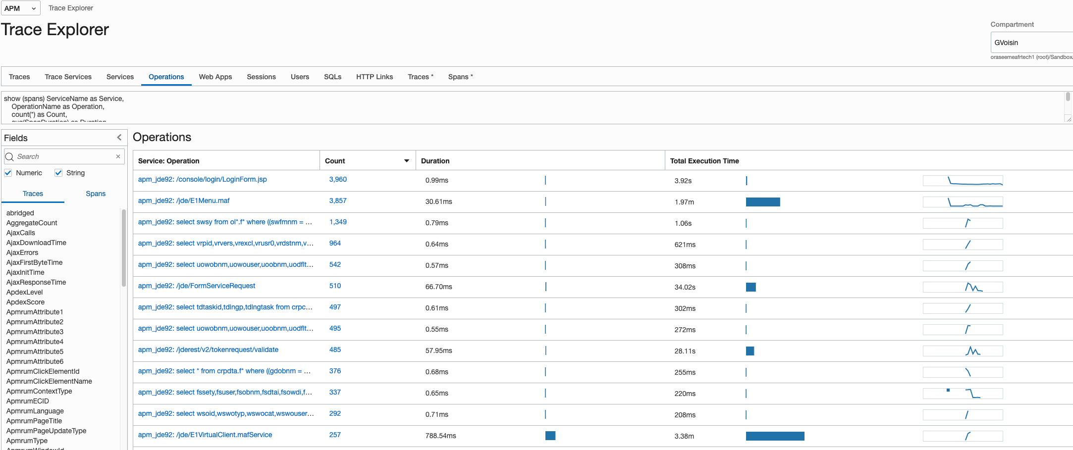Select the ApdexScore field
This screenshot has width=1073, height=450.
point(25,302)
